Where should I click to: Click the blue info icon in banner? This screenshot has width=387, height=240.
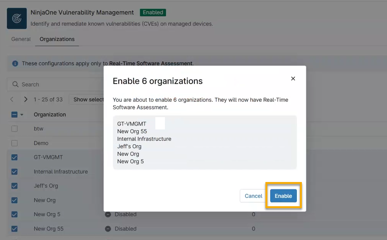pyautogui.click(x=15, y=63)
